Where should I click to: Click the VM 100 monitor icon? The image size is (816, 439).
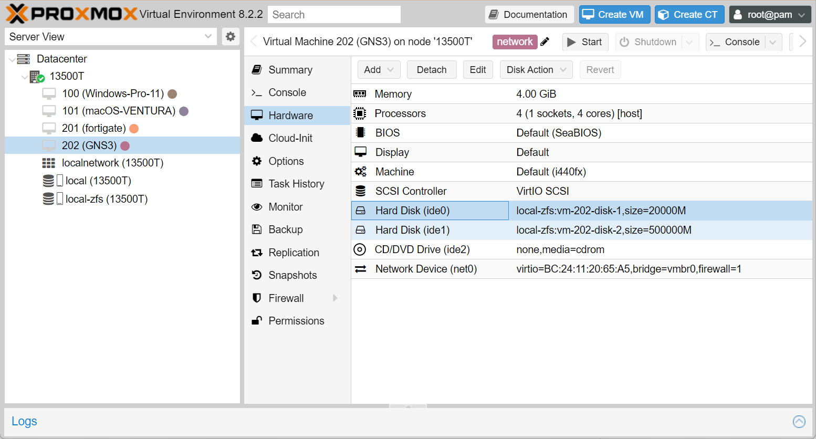click(x=49, y=94)
